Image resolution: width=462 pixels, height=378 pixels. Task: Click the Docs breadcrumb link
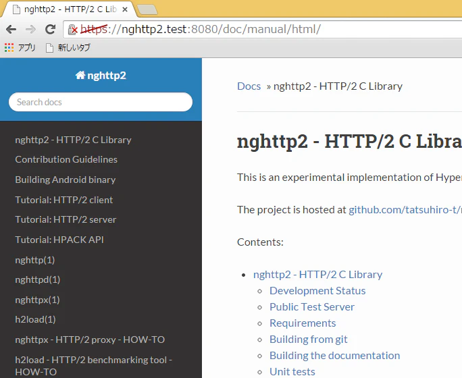(x=249, y=86)
